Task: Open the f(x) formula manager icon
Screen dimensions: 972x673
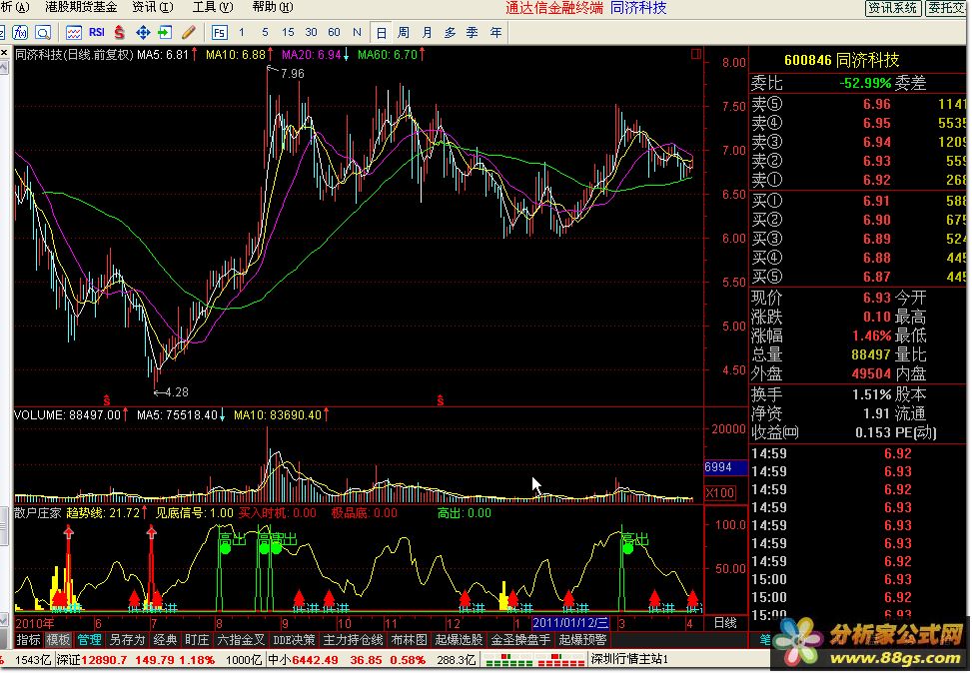Action: (20, 32)
